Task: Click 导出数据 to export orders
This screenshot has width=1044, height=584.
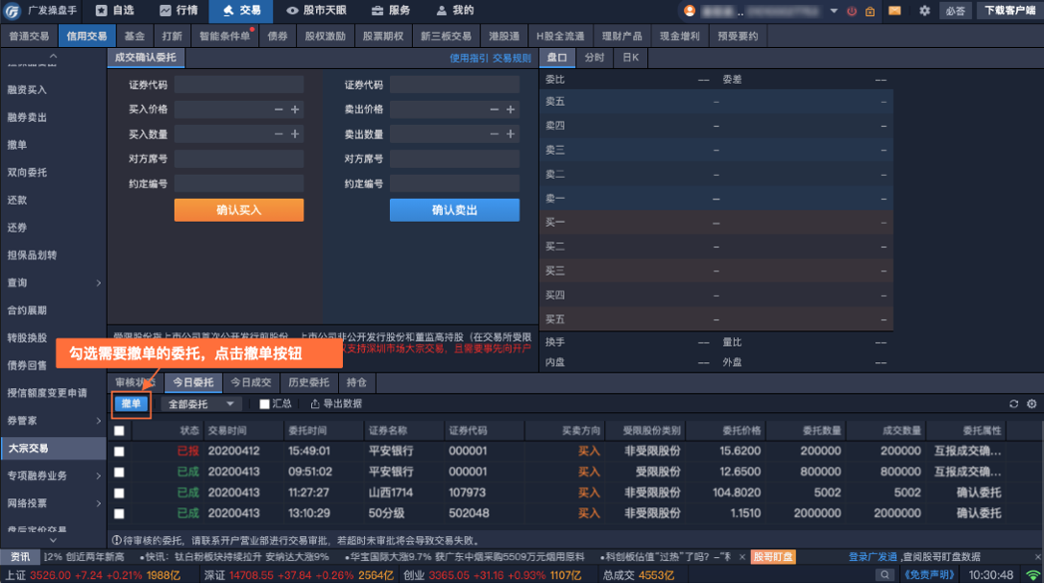Action: tap(336, 403)
